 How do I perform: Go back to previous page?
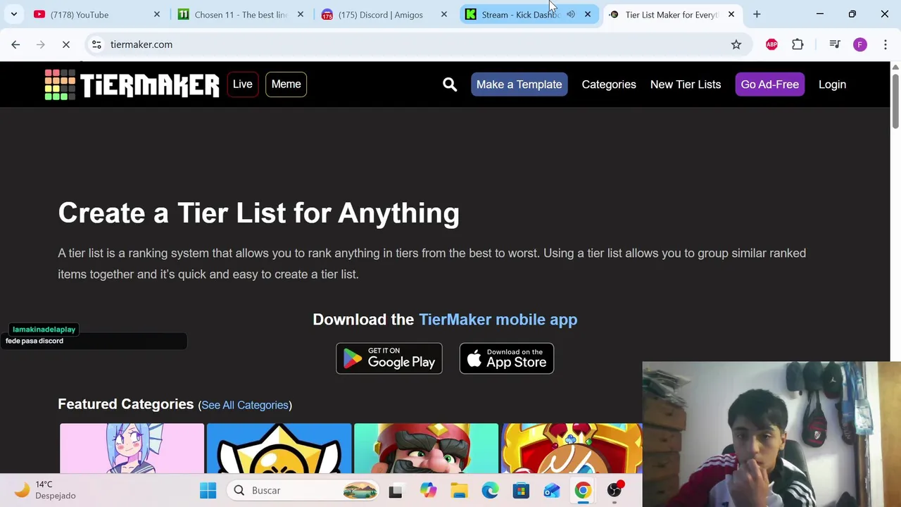(15, 44)
